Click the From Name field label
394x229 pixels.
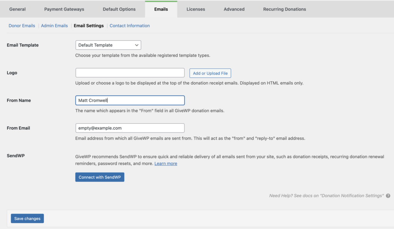point(19,100)
